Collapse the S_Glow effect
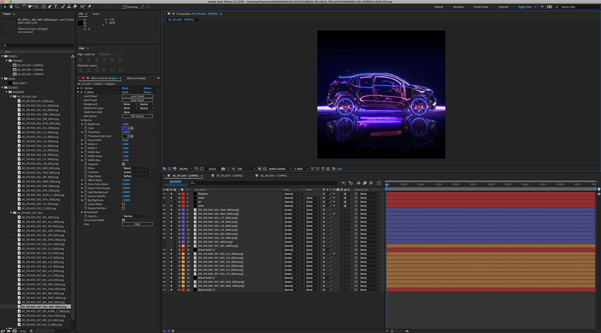 click(79, 92)
